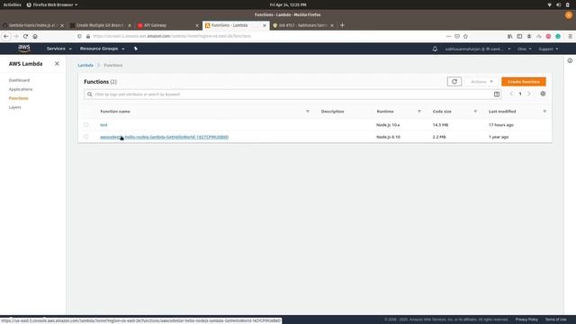Click the site security padlock icon

tap(88, 36)
